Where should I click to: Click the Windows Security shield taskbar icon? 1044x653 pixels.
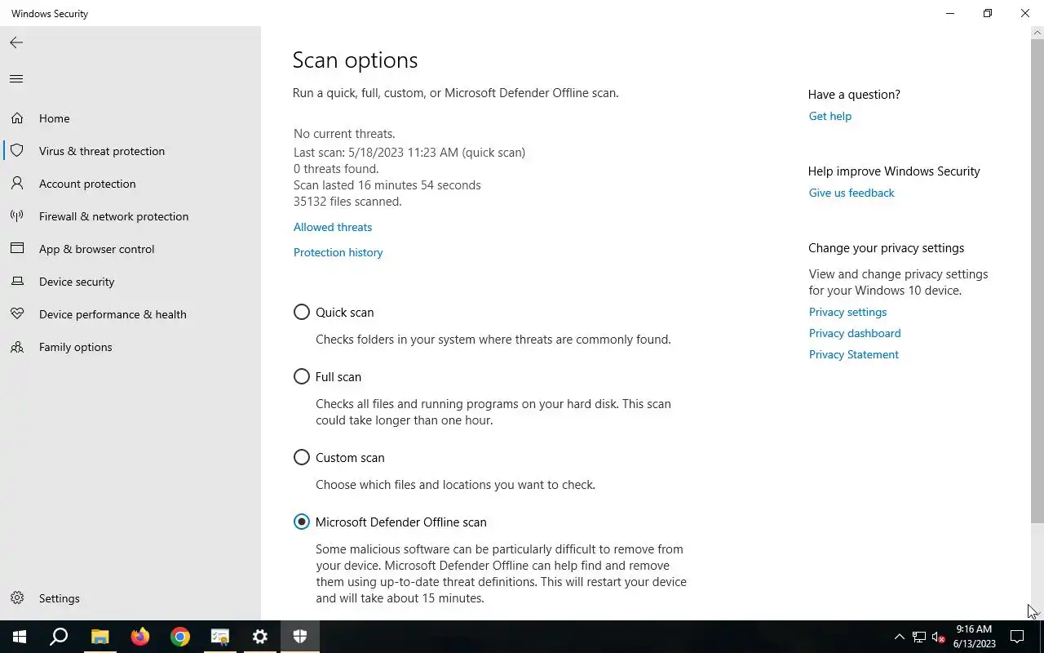click(299, 637)
